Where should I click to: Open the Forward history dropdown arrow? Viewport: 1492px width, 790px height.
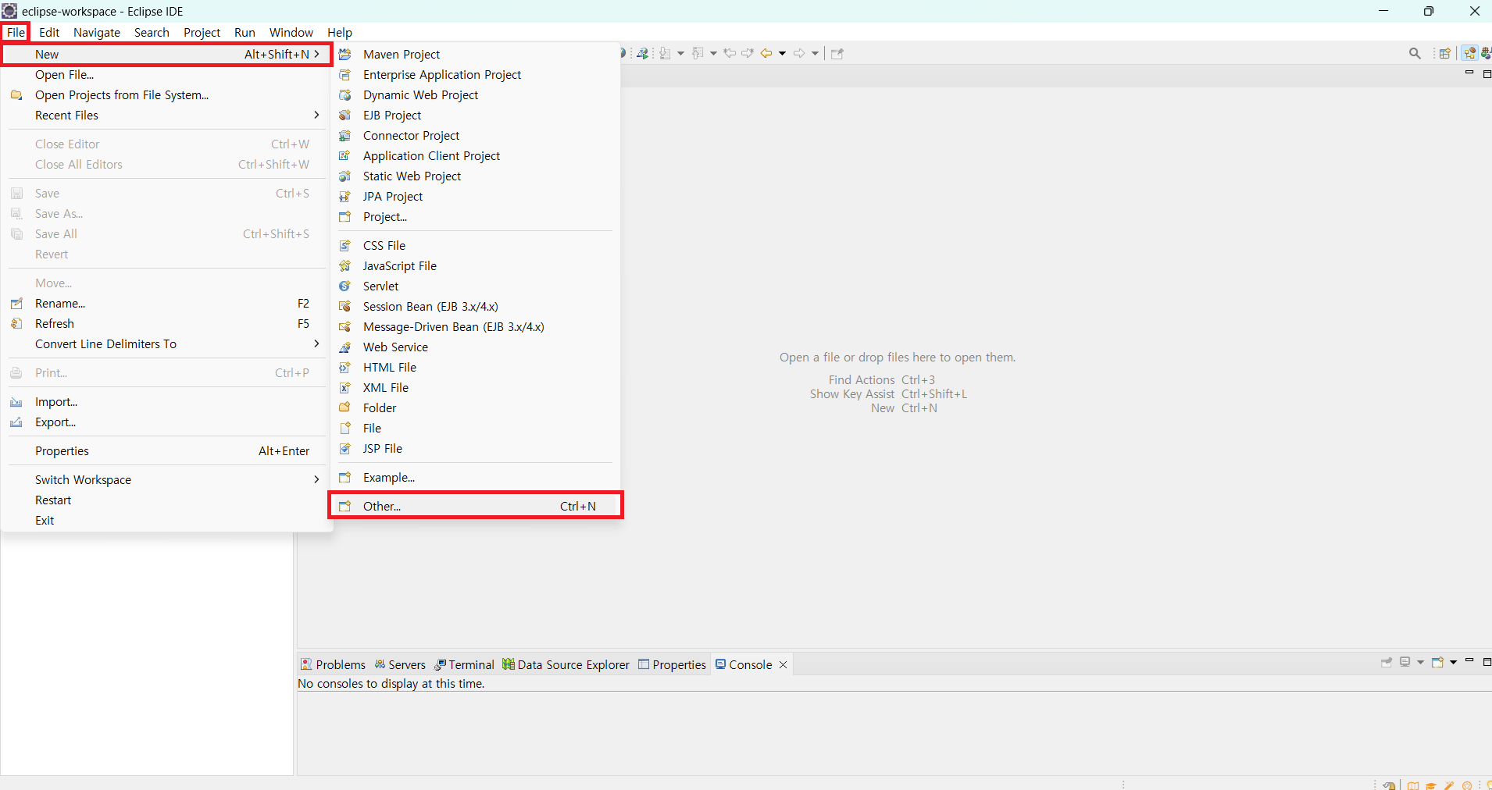(816, 53)
